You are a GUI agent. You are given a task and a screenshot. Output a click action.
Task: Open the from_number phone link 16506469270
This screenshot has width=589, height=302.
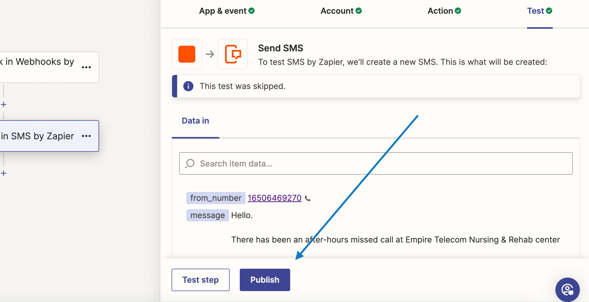(274, 198)
